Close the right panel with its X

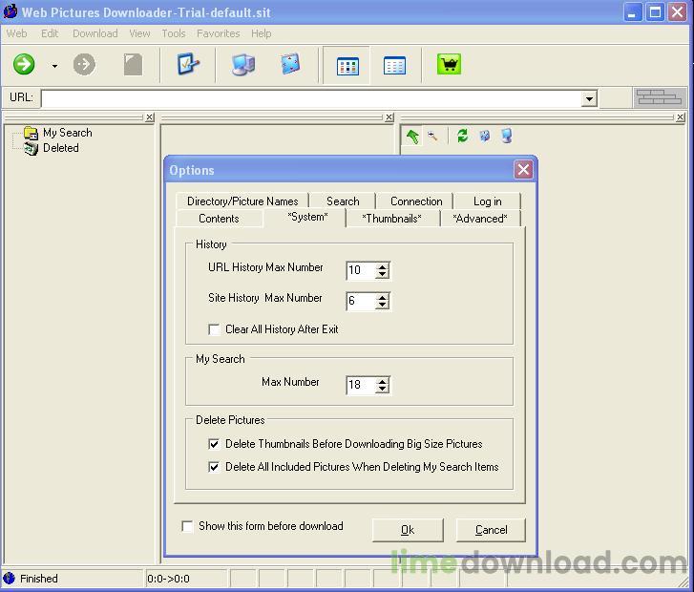point(681,117)
